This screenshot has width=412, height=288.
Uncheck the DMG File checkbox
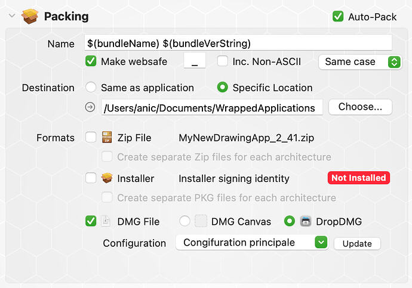(x=91, y=221)
